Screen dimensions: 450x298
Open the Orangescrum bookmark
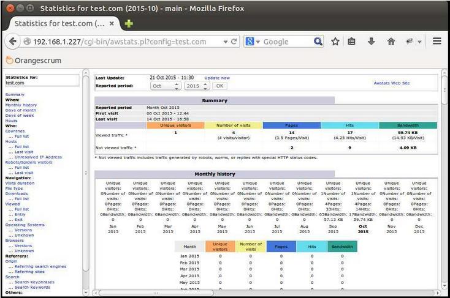34,61
